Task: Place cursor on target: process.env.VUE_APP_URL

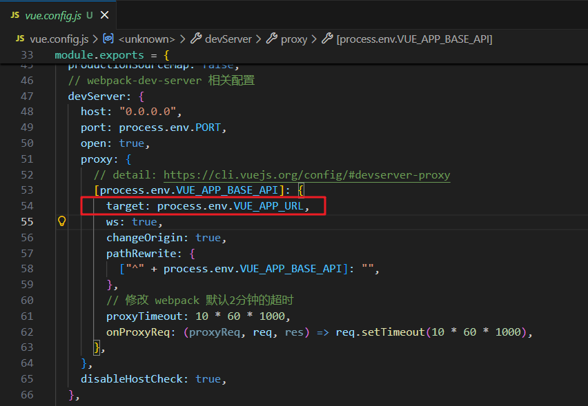Action: (x=207, y=206)
